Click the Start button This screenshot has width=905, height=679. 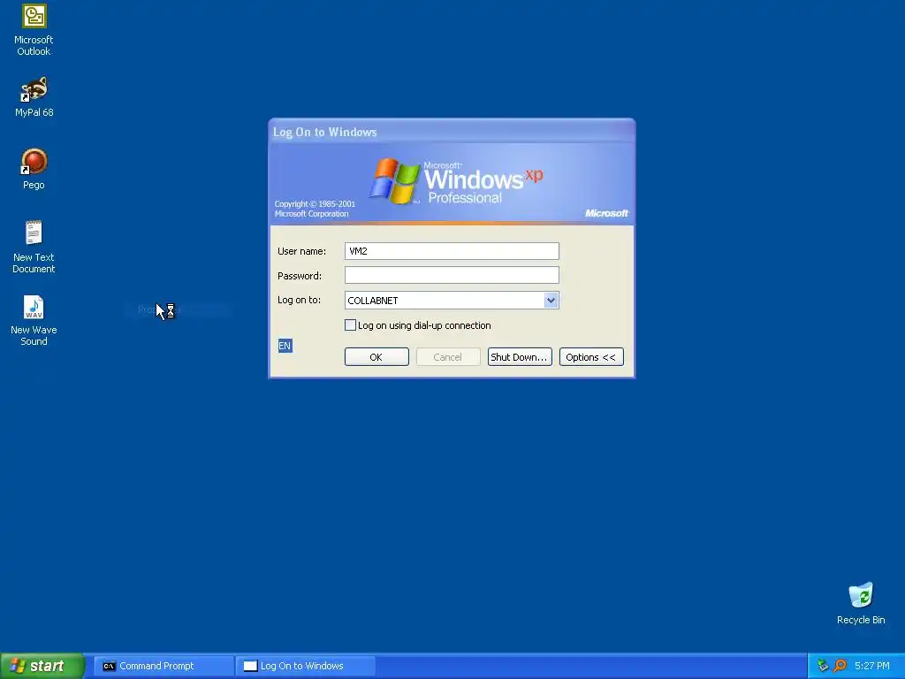click(42, 666)
